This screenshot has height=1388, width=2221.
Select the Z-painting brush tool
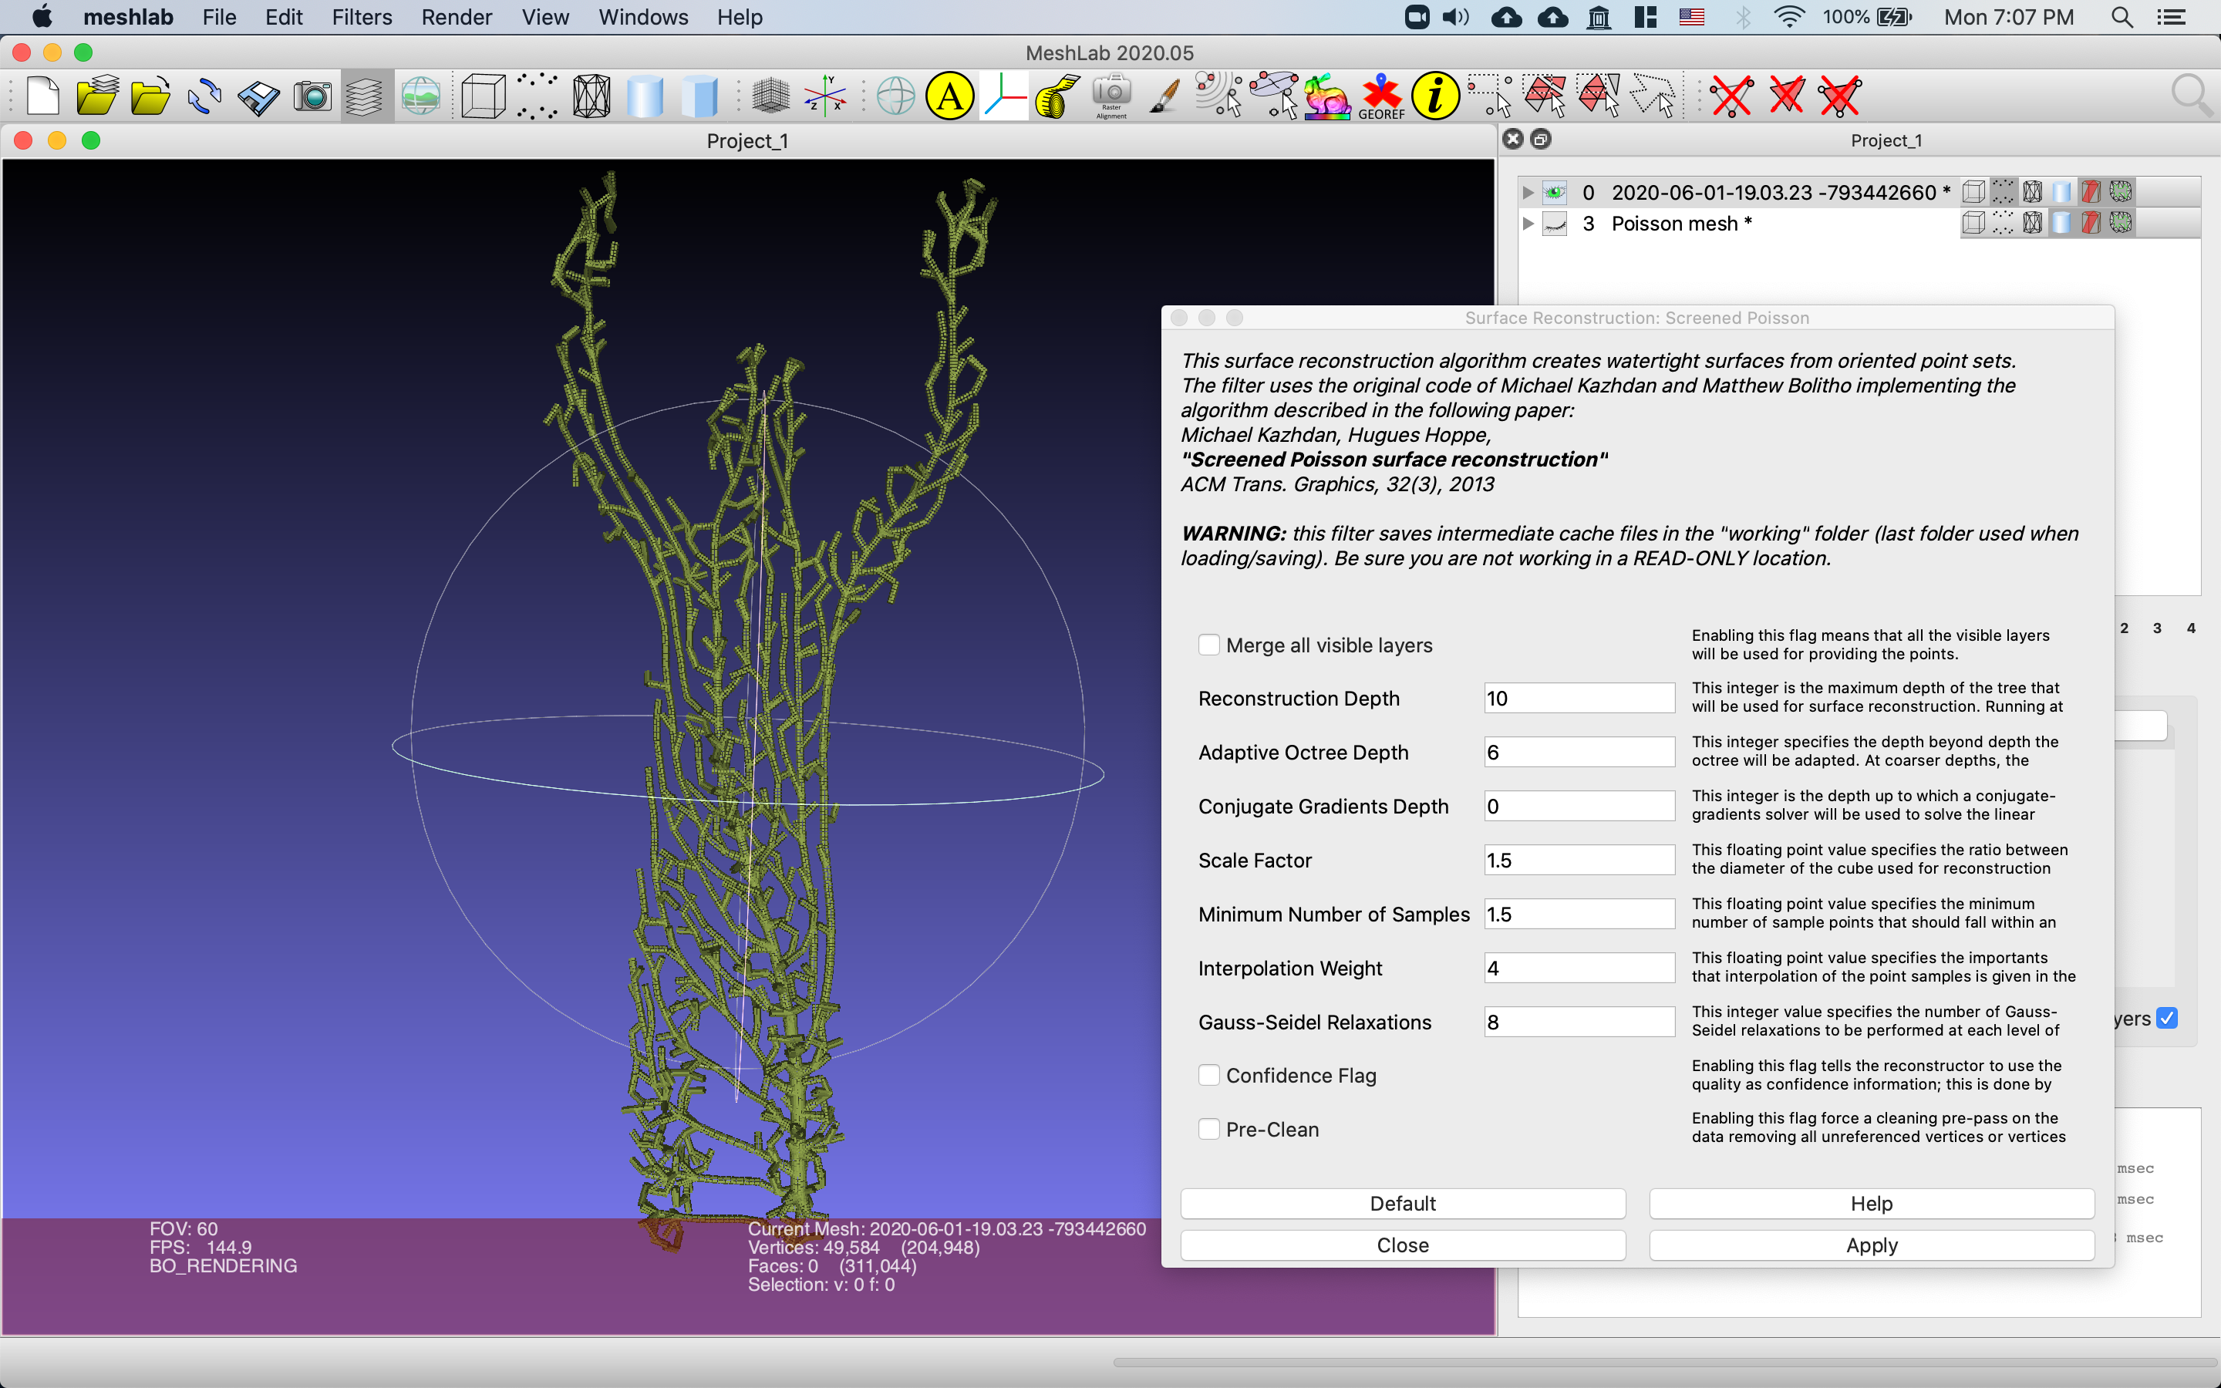pos(1165,96)
